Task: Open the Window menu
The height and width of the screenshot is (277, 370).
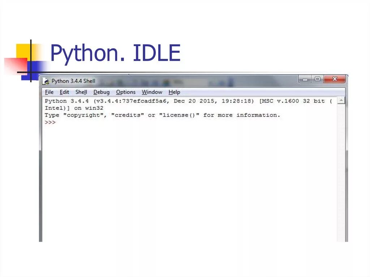Action: point(152,92)
